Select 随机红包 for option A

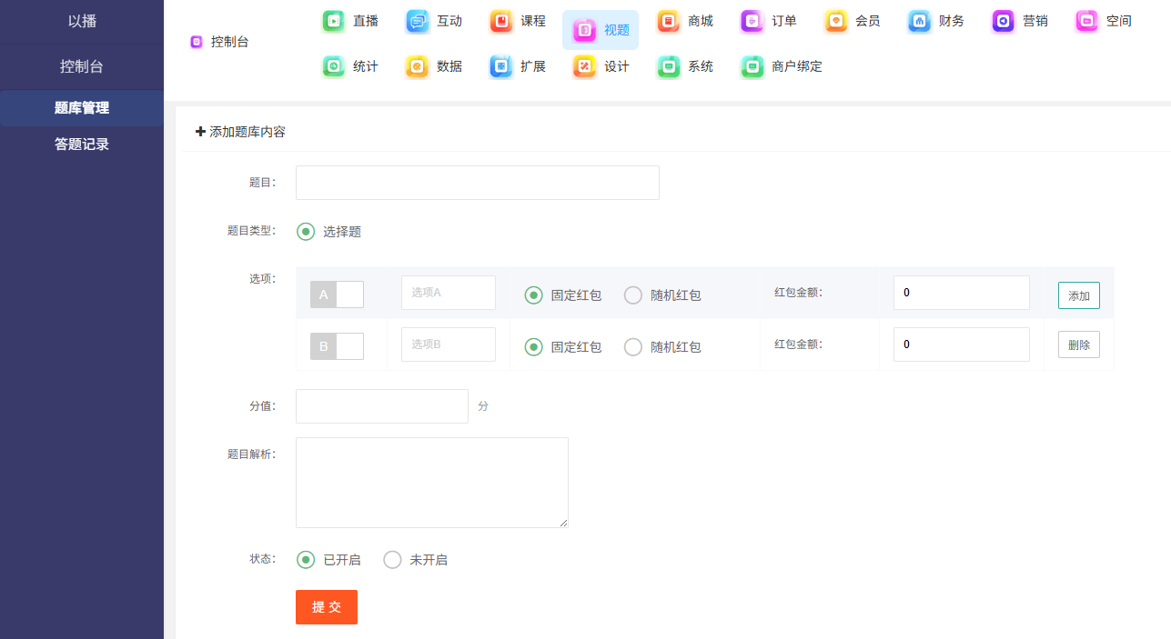tap(633, 295)
